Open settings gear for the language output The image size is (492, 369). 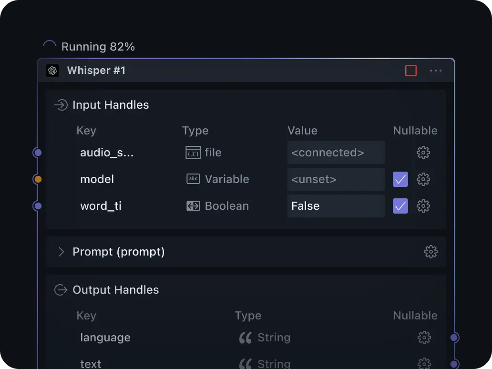coord(423,338)
